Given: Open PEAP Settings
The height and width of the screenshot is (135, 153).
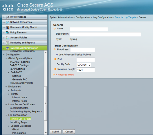Looking at the screenshot, I should tap(17, 69).
